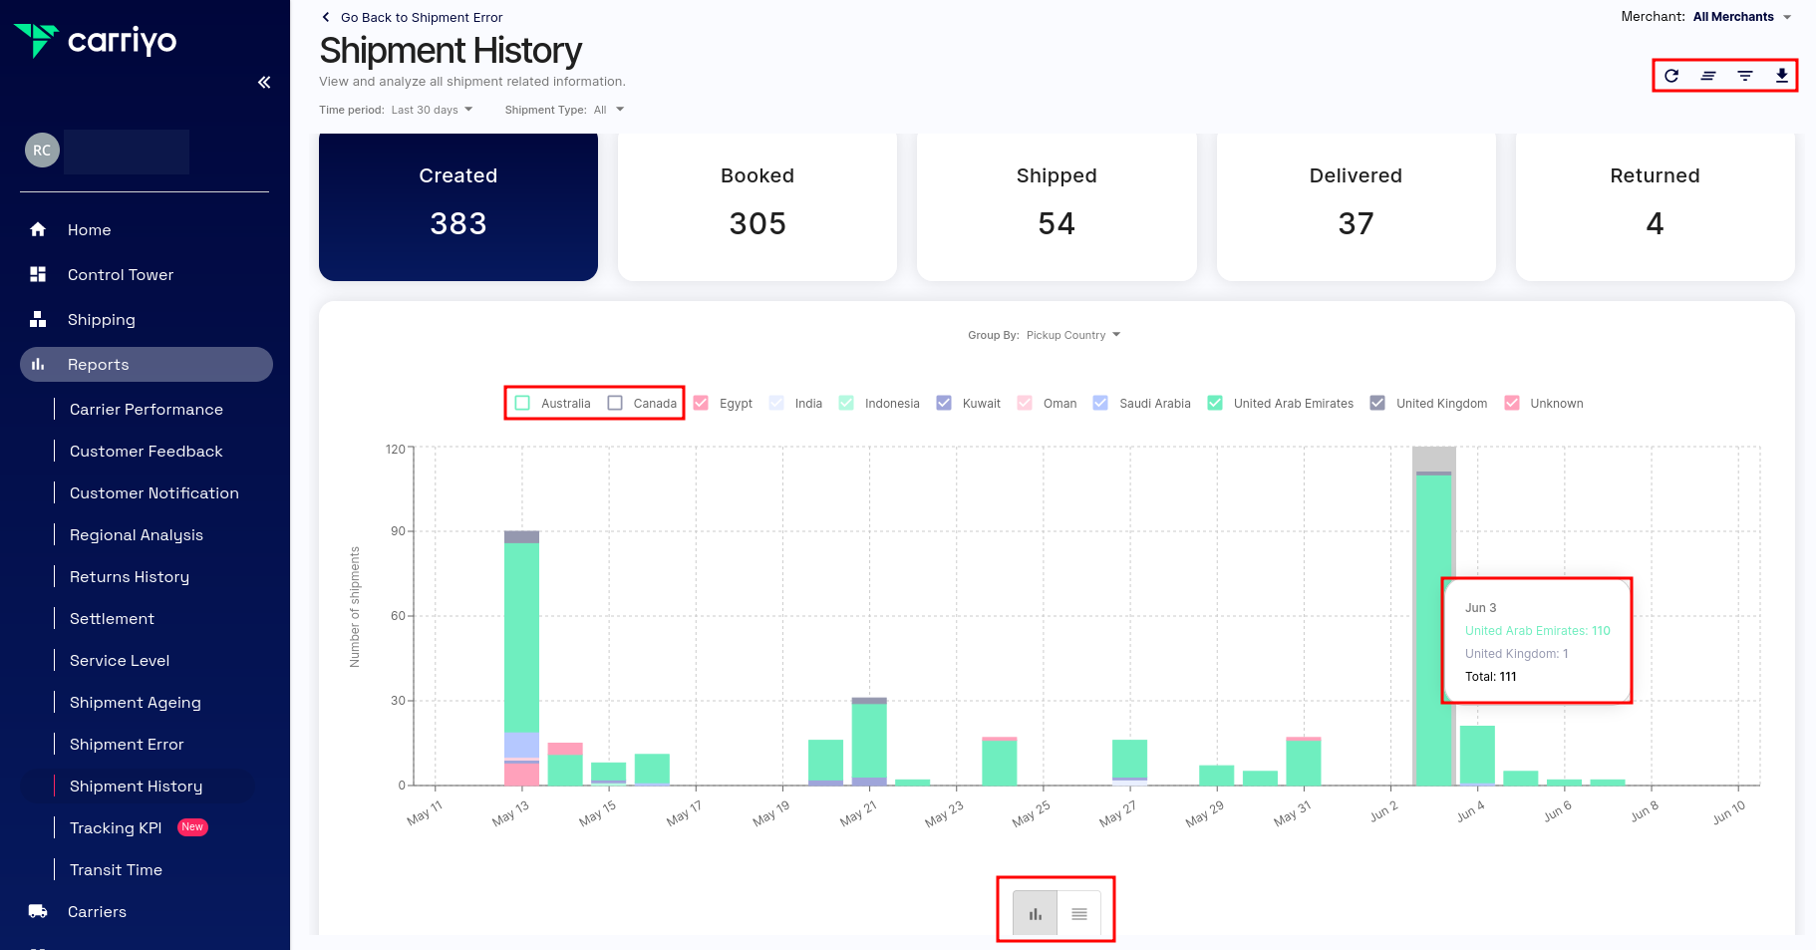Collapse the sidebar with double-chevron icon

click(x=264, y=83)
